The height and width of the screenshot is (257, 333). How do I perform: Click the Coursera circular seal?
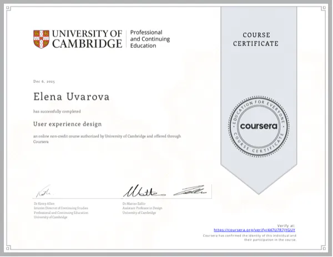(259, 127)
